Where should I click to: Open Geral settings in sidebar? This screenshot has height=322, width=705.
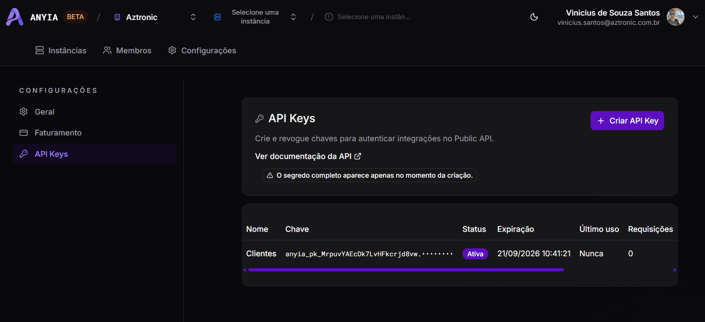tap(94, 112)
